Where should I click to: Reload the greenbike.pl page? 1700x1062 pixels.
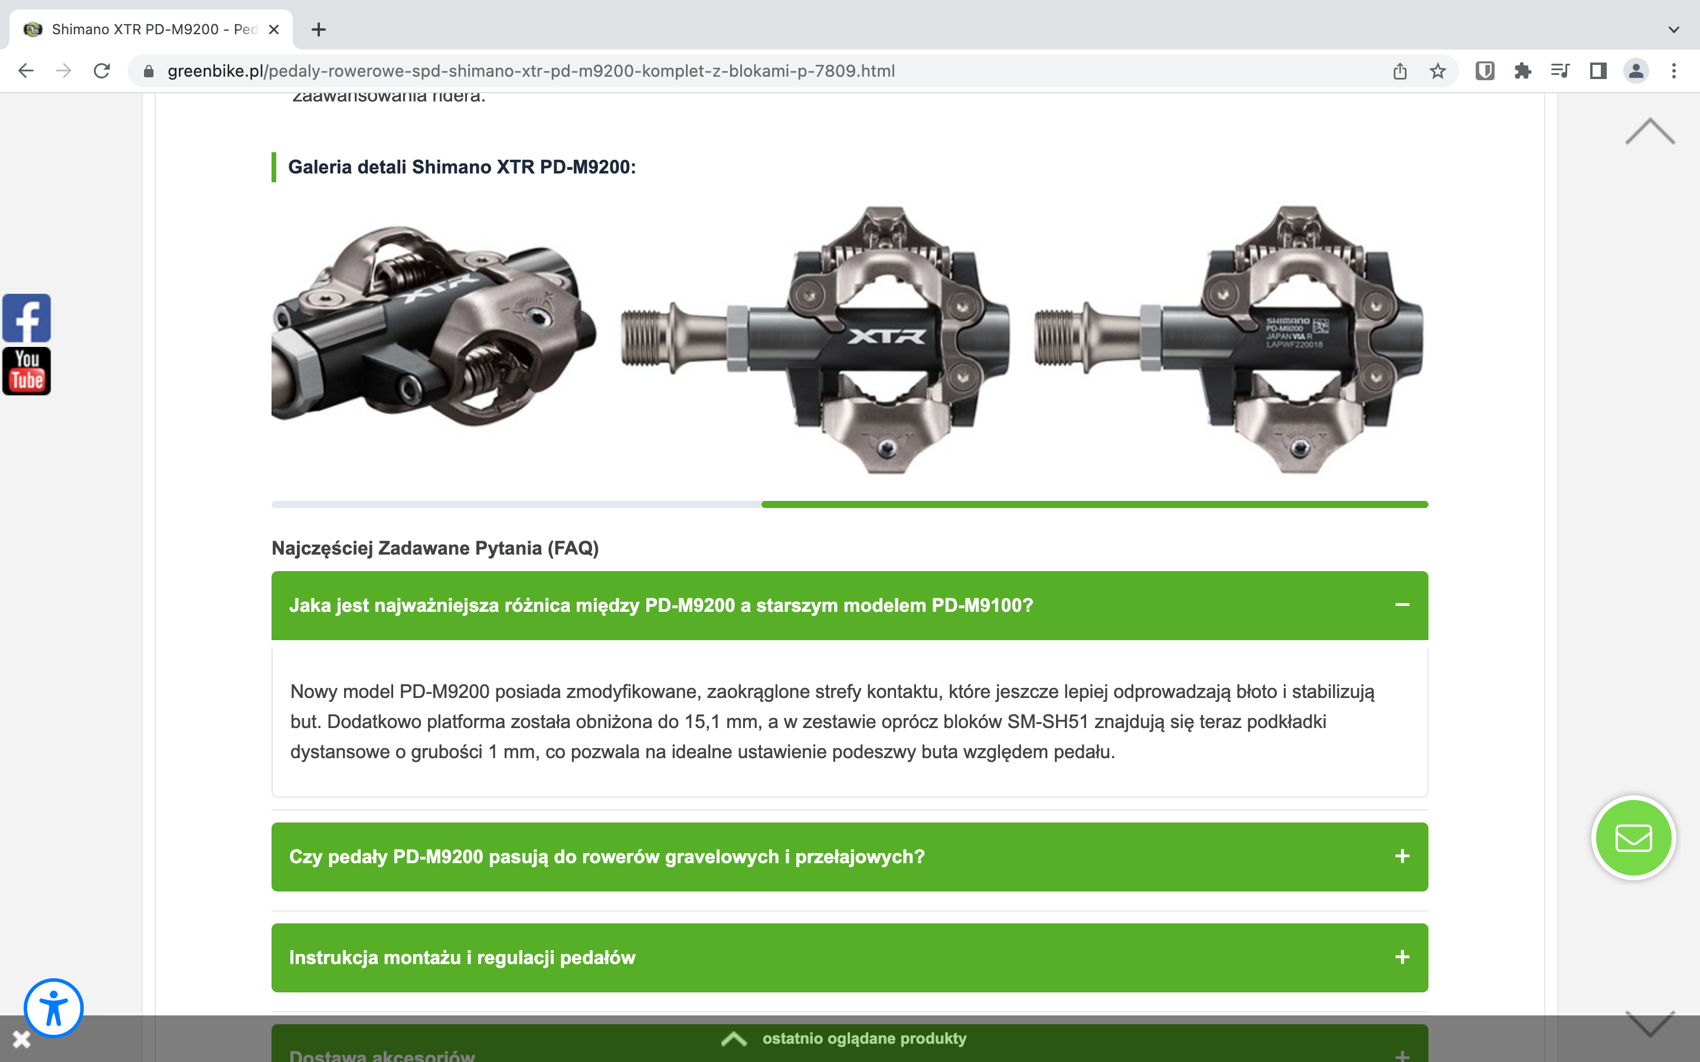click(x=102, y=71)
